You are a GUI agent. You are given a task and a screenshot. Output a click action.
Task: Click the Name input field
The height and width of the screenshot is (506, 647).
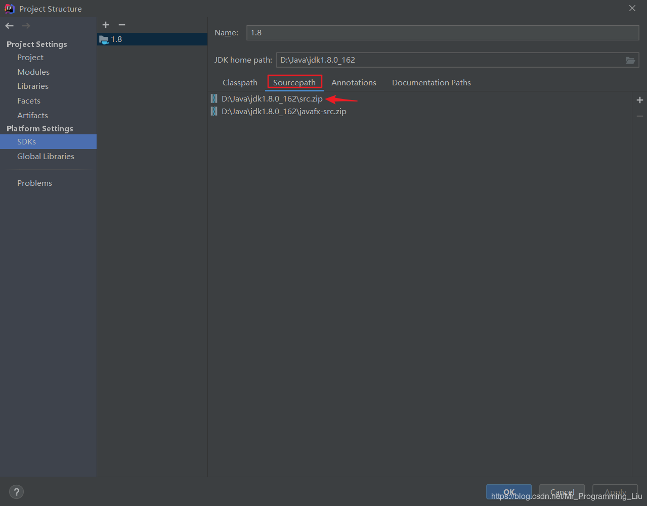(443, 33)
